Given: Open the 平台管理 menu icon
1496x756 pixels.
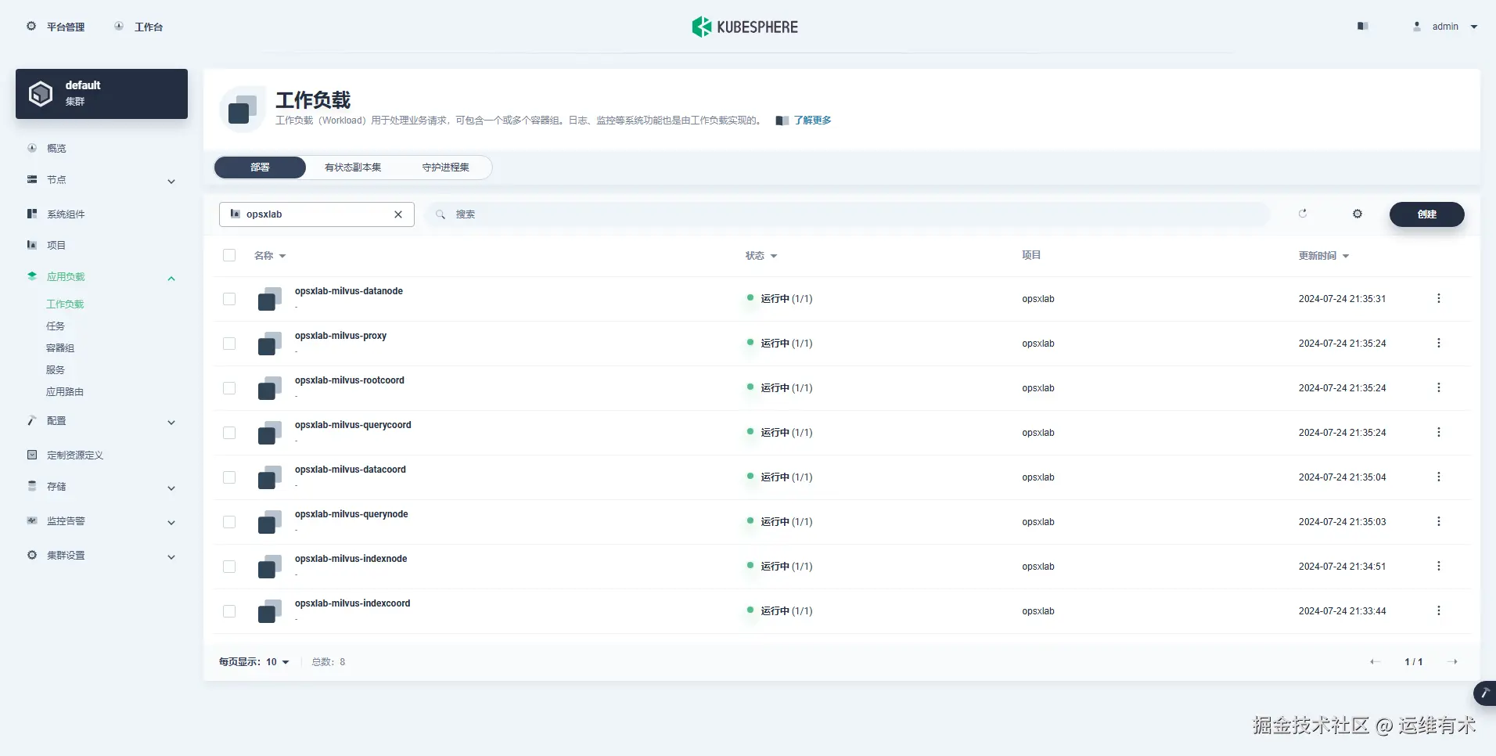Looking at the screenshot, I should [x=31, y=26].
